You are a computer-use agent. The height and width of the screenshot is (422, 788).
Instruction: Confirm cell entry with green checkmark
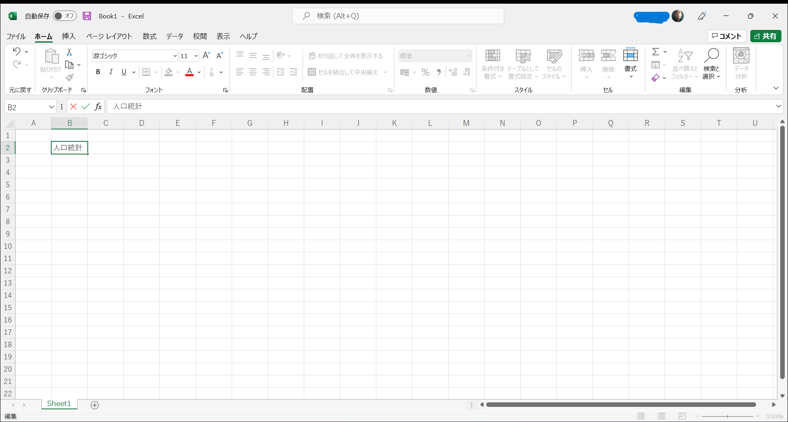(x=86, y=107)
